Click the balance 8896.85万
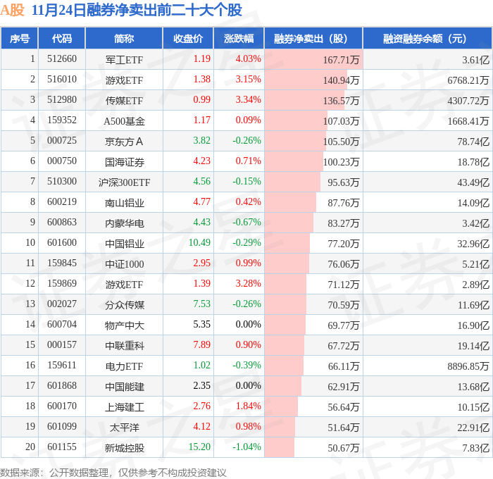 point(468,366)
